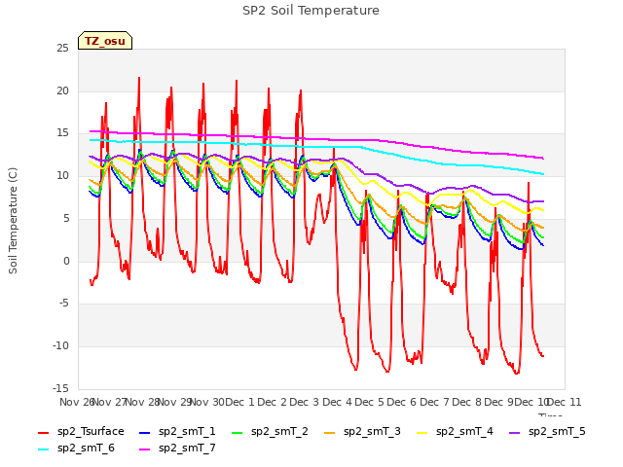The width and height of the screenshot is (623, 467).
Task: Click the 20 y-axis tick label
Action: pyautogui.click(x=62, y=90)
